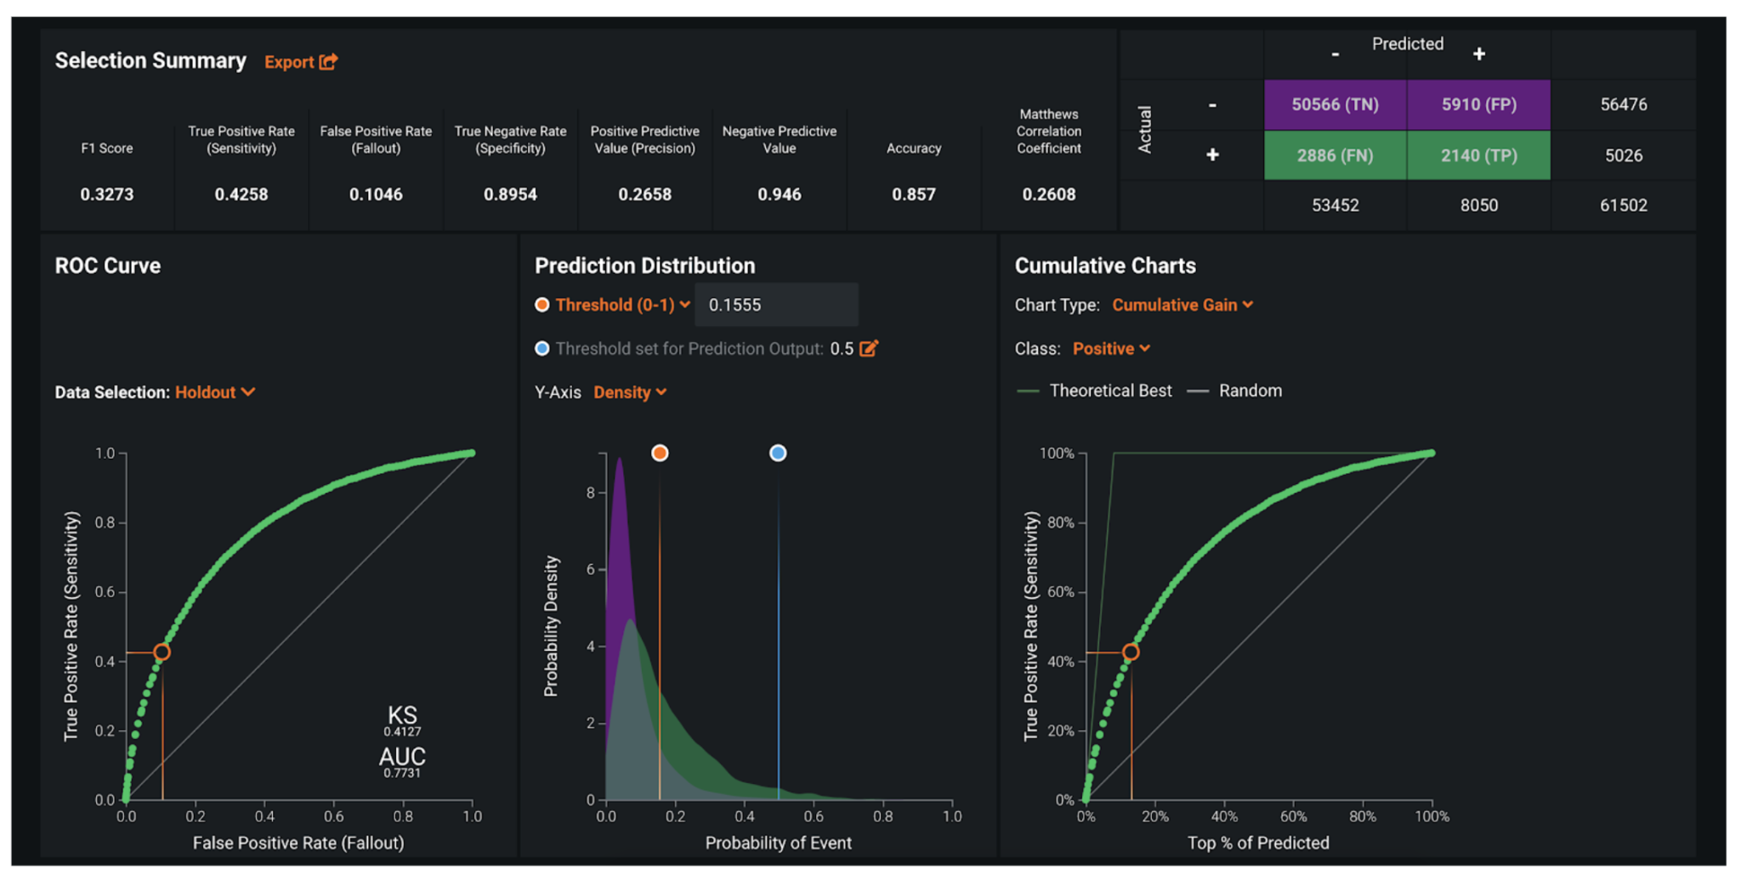Click the threshold value input field showing 0.1555
This screenshot has width=1741, height=880.
(776, 305)
